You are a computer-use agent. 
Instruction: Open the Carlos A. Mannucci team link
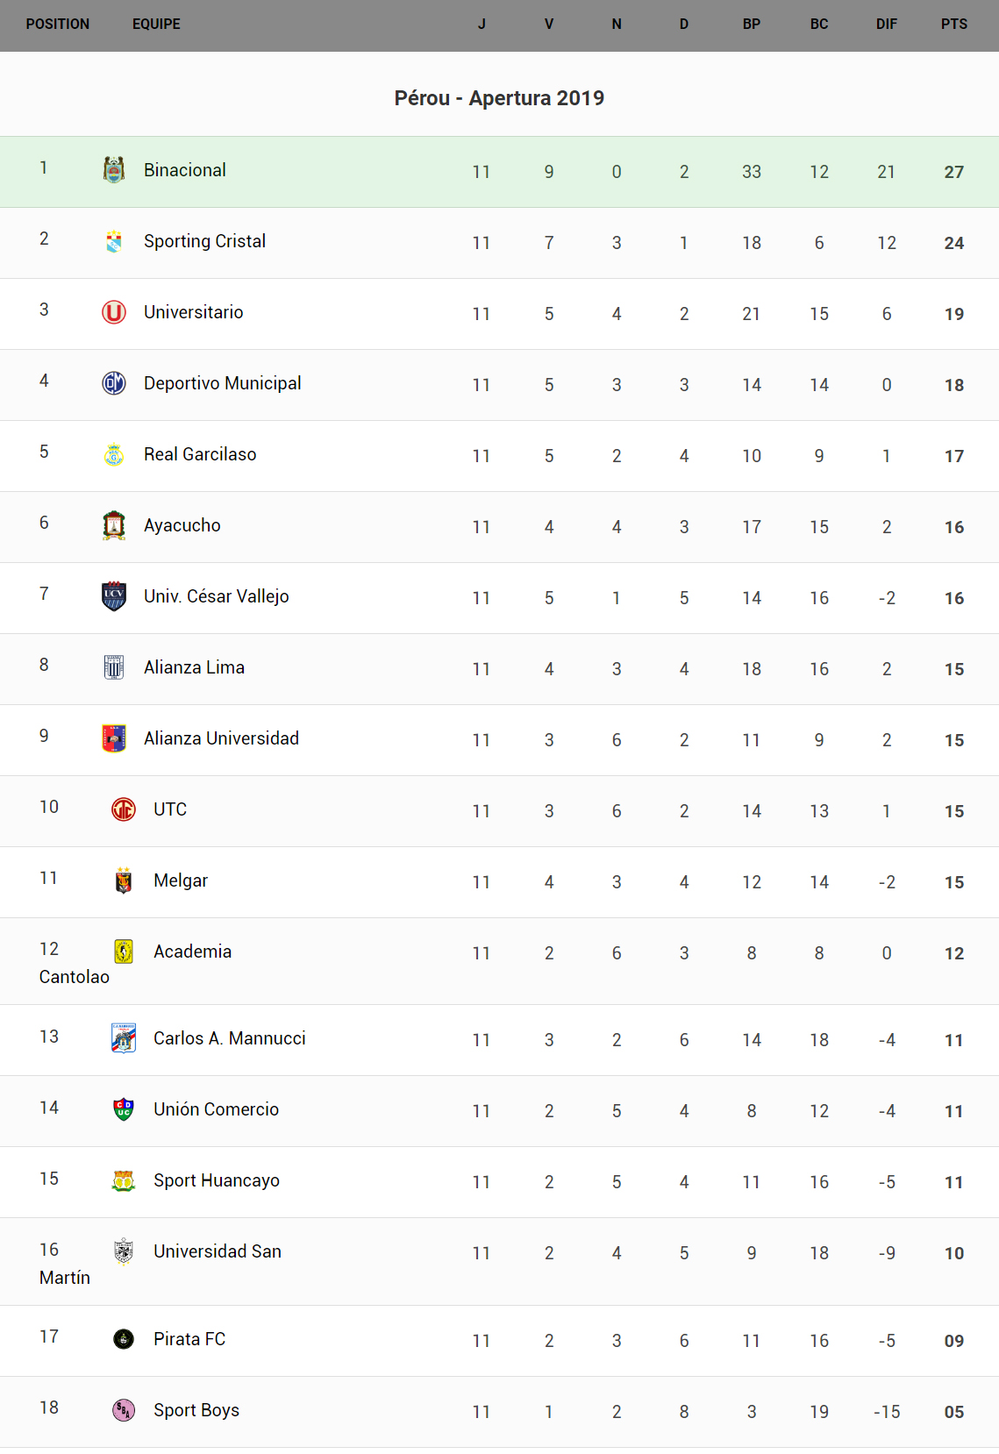tap(230, 1038)
